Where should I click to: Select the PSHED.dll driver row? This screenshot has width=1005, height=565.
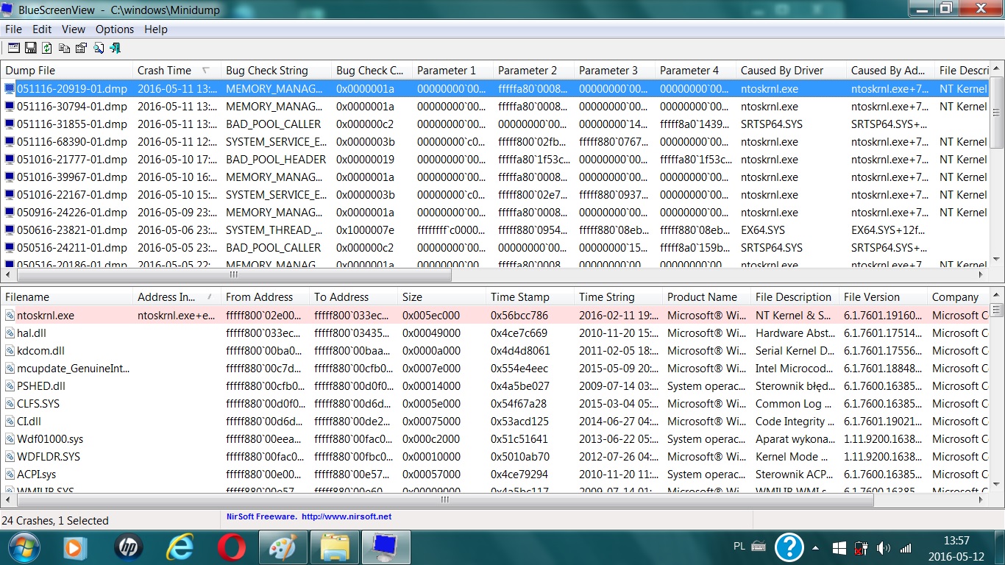click(495, 386)
